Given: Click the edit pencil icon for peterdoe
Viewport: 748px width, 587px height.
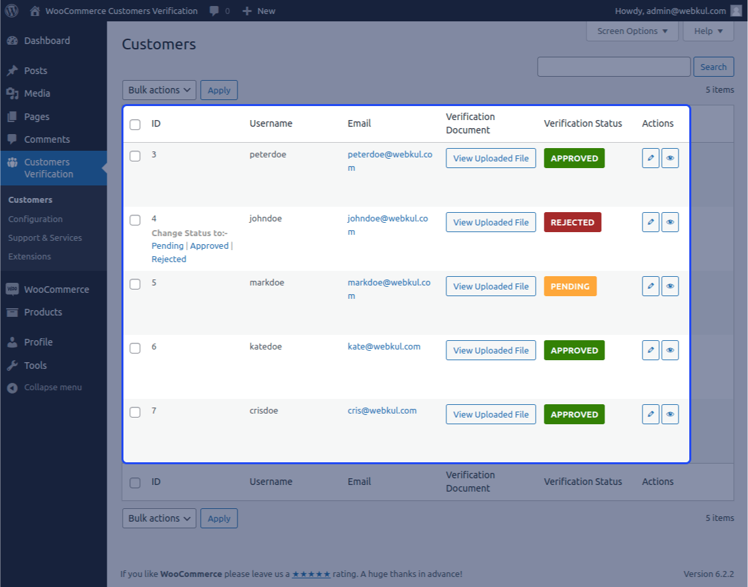Looking at the screenshot, I should [x=651, y=158].
